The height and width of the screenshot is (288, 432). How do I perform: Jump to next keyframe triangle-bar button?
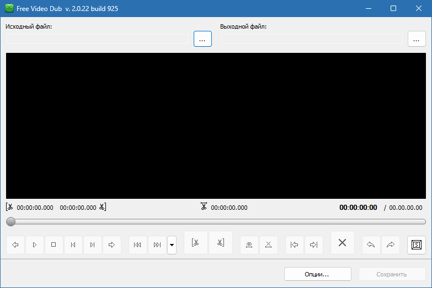click(92, 244)
